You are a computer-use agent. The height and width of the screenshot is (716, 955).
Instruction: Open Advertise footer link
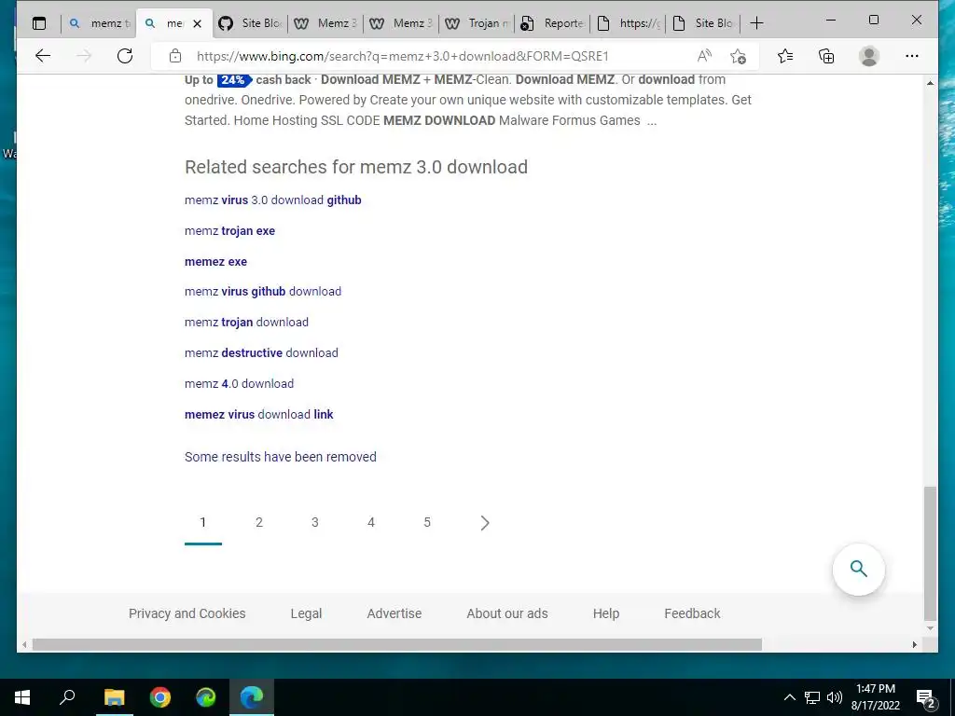[x=394, y=613]
